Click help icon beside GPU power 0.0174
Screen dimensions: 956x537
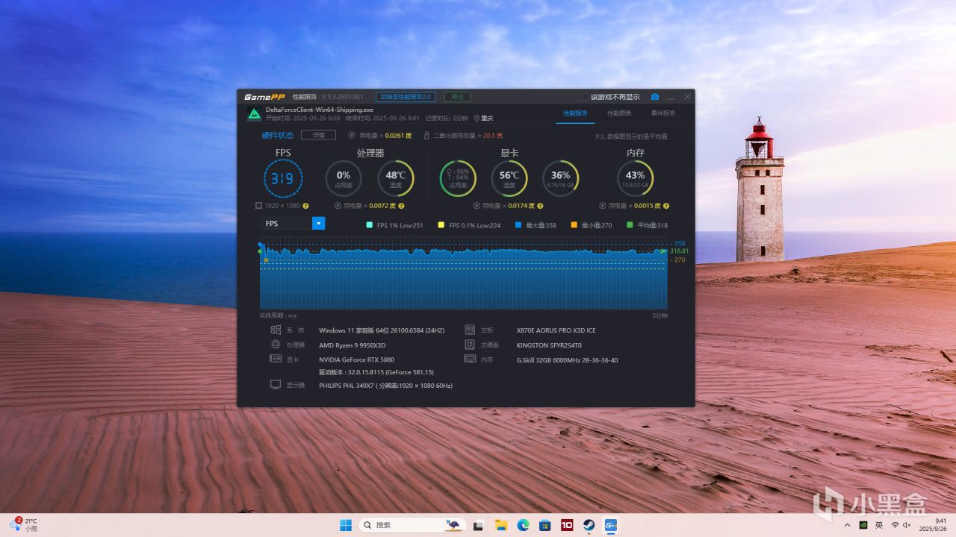[540, 206]
